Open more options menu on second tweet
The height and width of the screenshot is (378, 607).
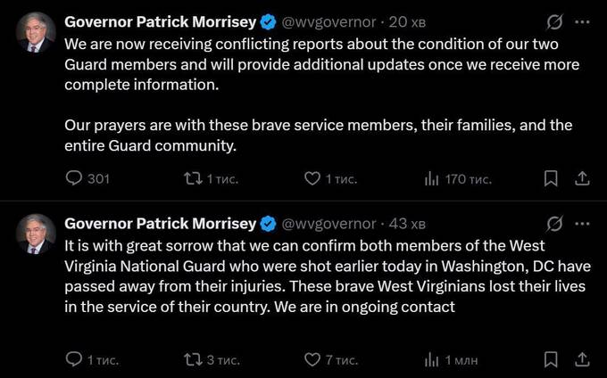582,223
